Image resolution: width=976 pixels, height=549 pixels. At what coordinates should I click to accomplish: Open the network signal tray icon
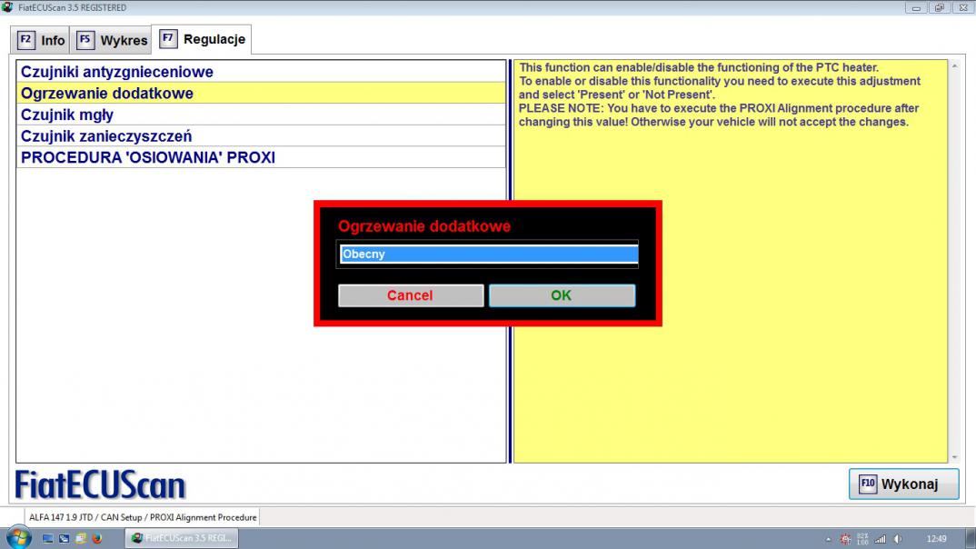(881, 539)
